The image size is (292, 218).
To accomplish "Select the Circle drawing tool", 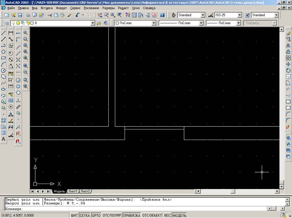I will (x=3, y=71).
